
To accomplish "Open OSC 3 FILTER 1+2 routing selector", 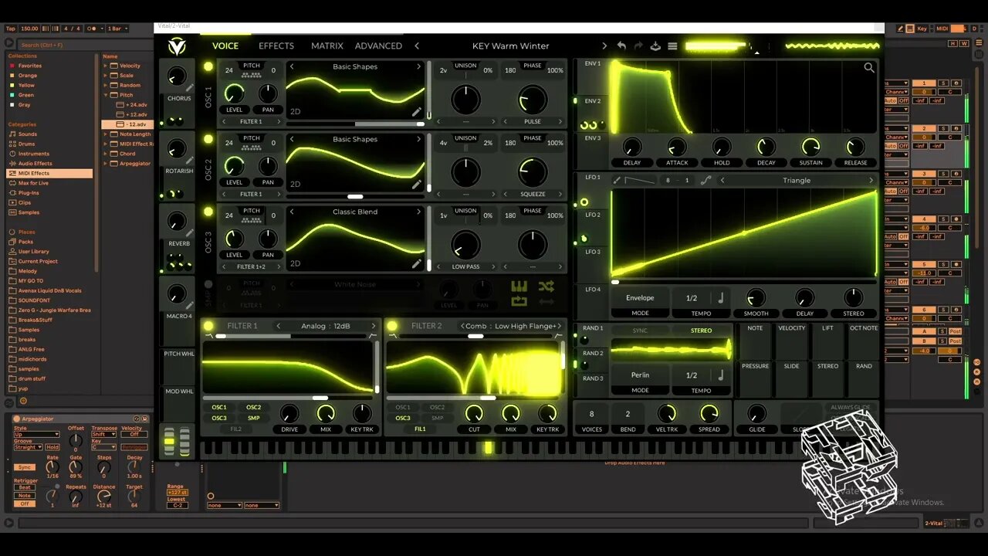I will (x=250, y=266).
